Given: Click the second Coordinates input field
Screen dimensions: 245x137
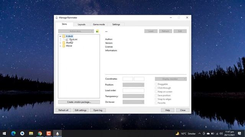Looking at the screenshot, I should click(x=139, y=79).
